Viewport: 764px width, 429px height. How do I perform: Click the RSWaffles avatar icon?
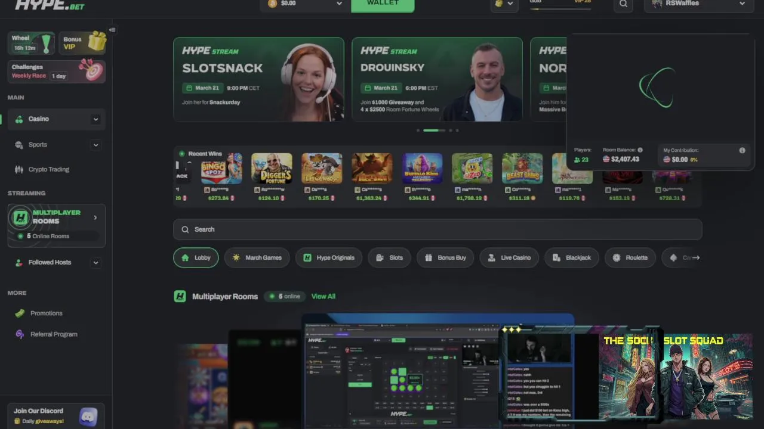tap(657, 4)
